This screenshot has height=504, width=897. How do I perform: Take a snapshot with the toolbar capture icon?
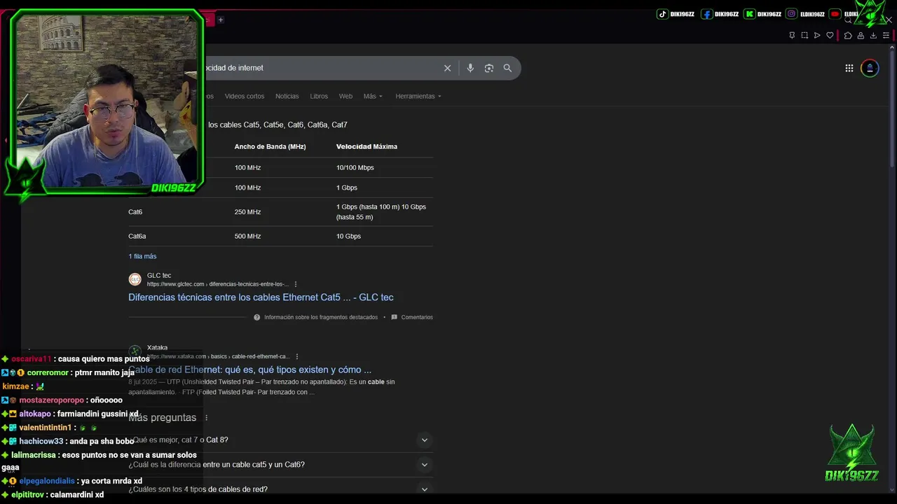coord(804,35)
